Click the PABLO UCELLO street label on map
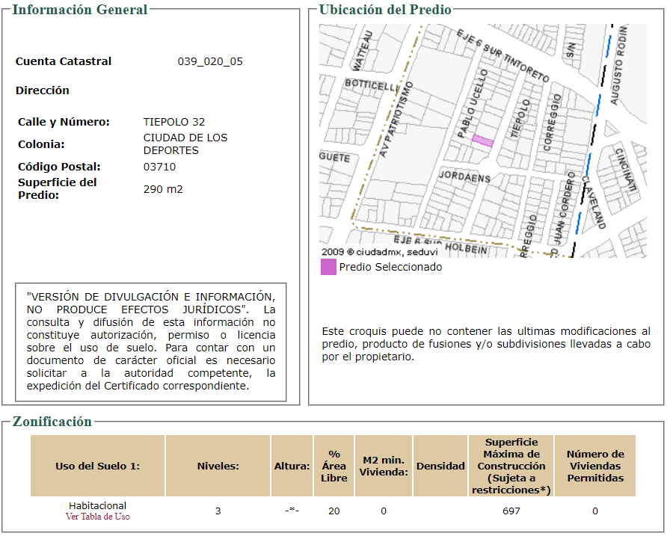The image size is (667, 536). tap(472, 103)
